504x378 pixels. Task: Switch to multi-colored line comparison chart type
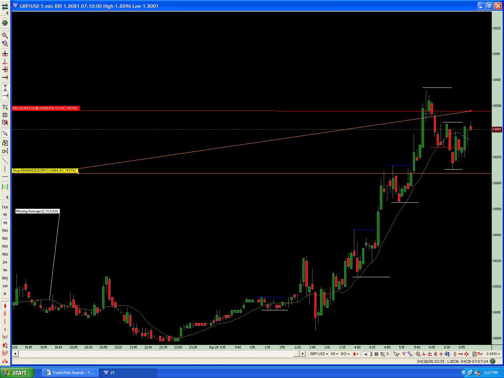[5, 336]
